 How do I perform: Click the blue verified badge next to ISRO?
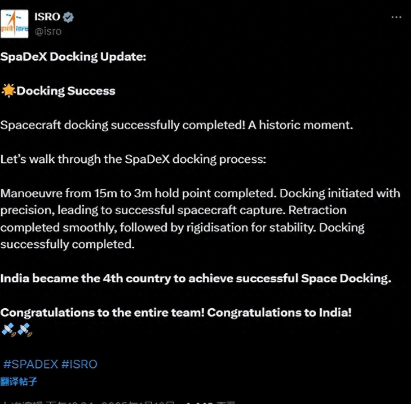click(x=69, y=17)
